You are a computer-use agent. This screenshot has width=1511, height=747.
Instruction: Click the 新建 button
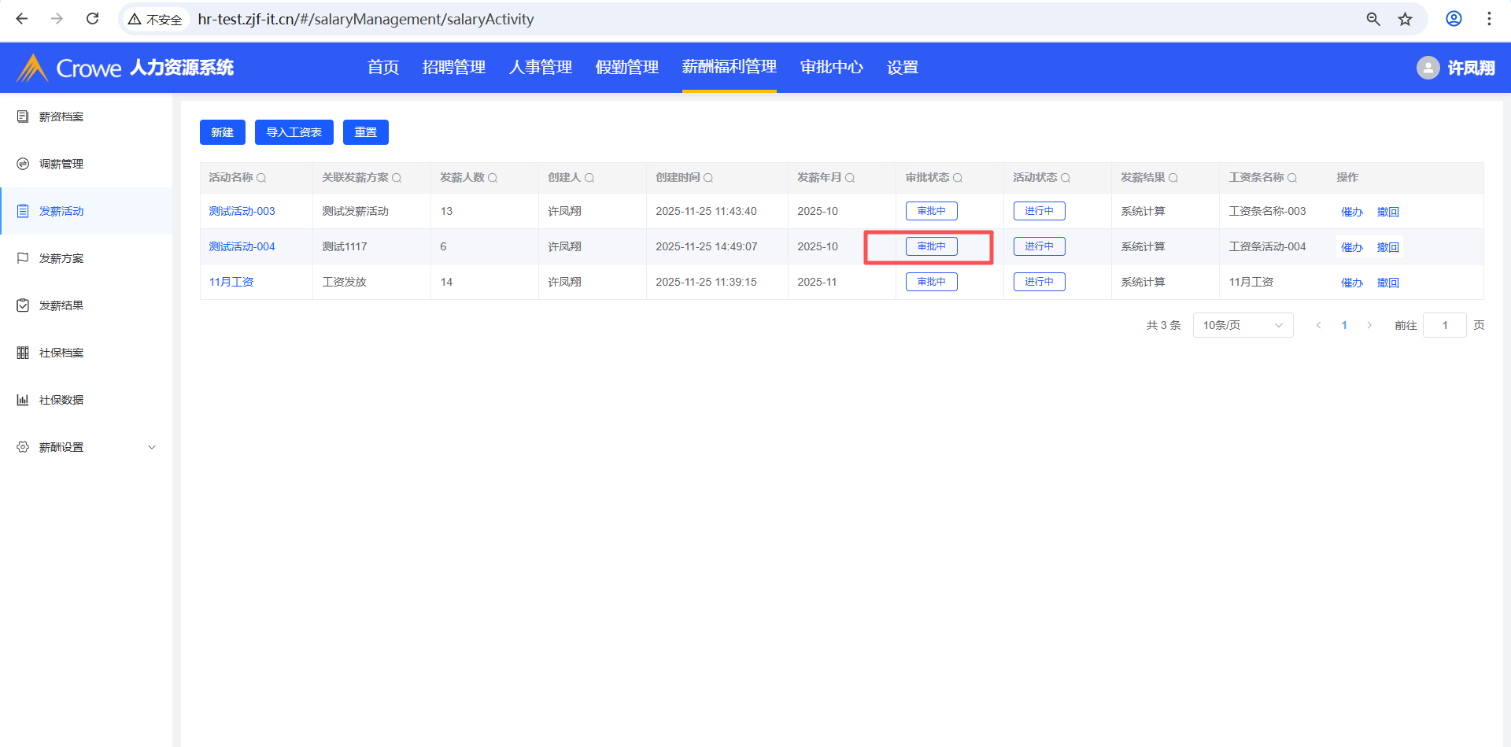[x=223, y=132]
